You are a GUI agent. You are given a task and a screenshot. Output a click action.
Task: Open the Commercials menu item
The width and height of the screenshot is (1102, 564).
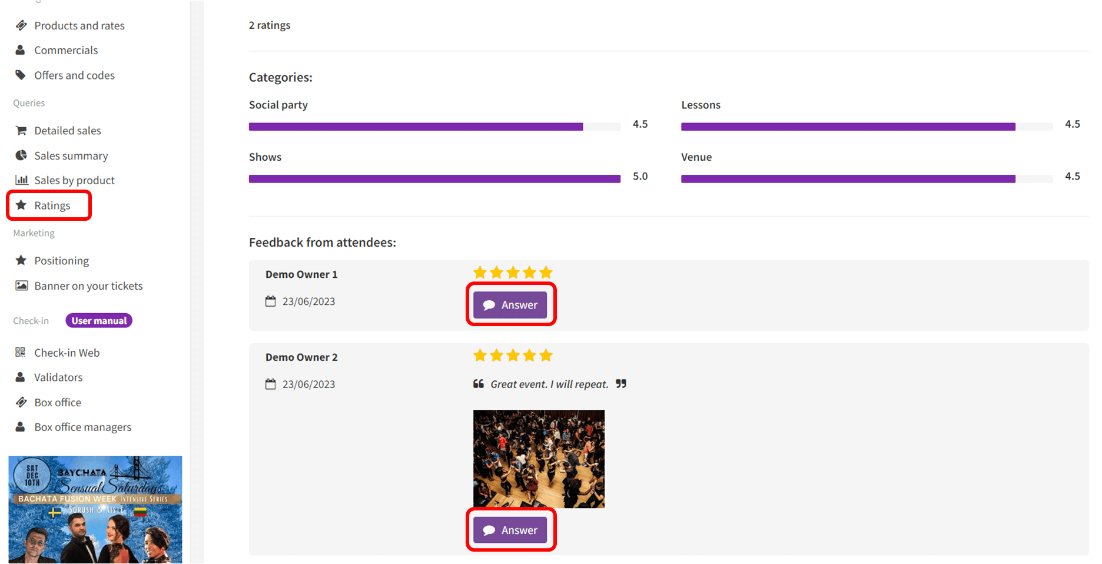tap(66, 50)
